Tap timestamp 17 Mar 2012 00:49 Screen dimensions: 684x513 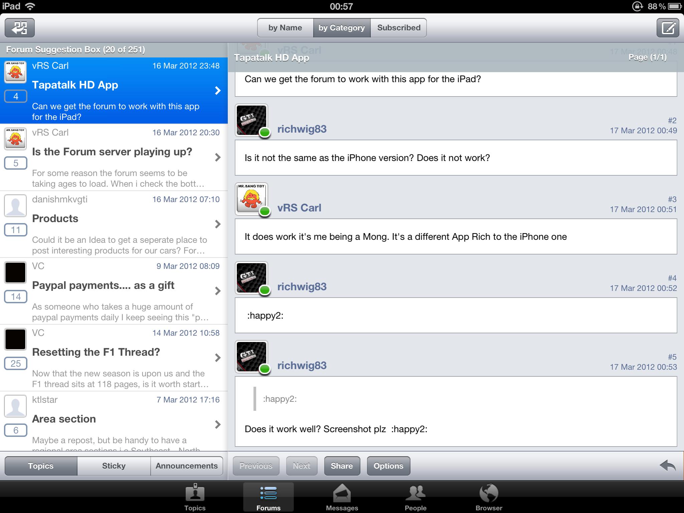pyautogui.click(x=643, y=131)
